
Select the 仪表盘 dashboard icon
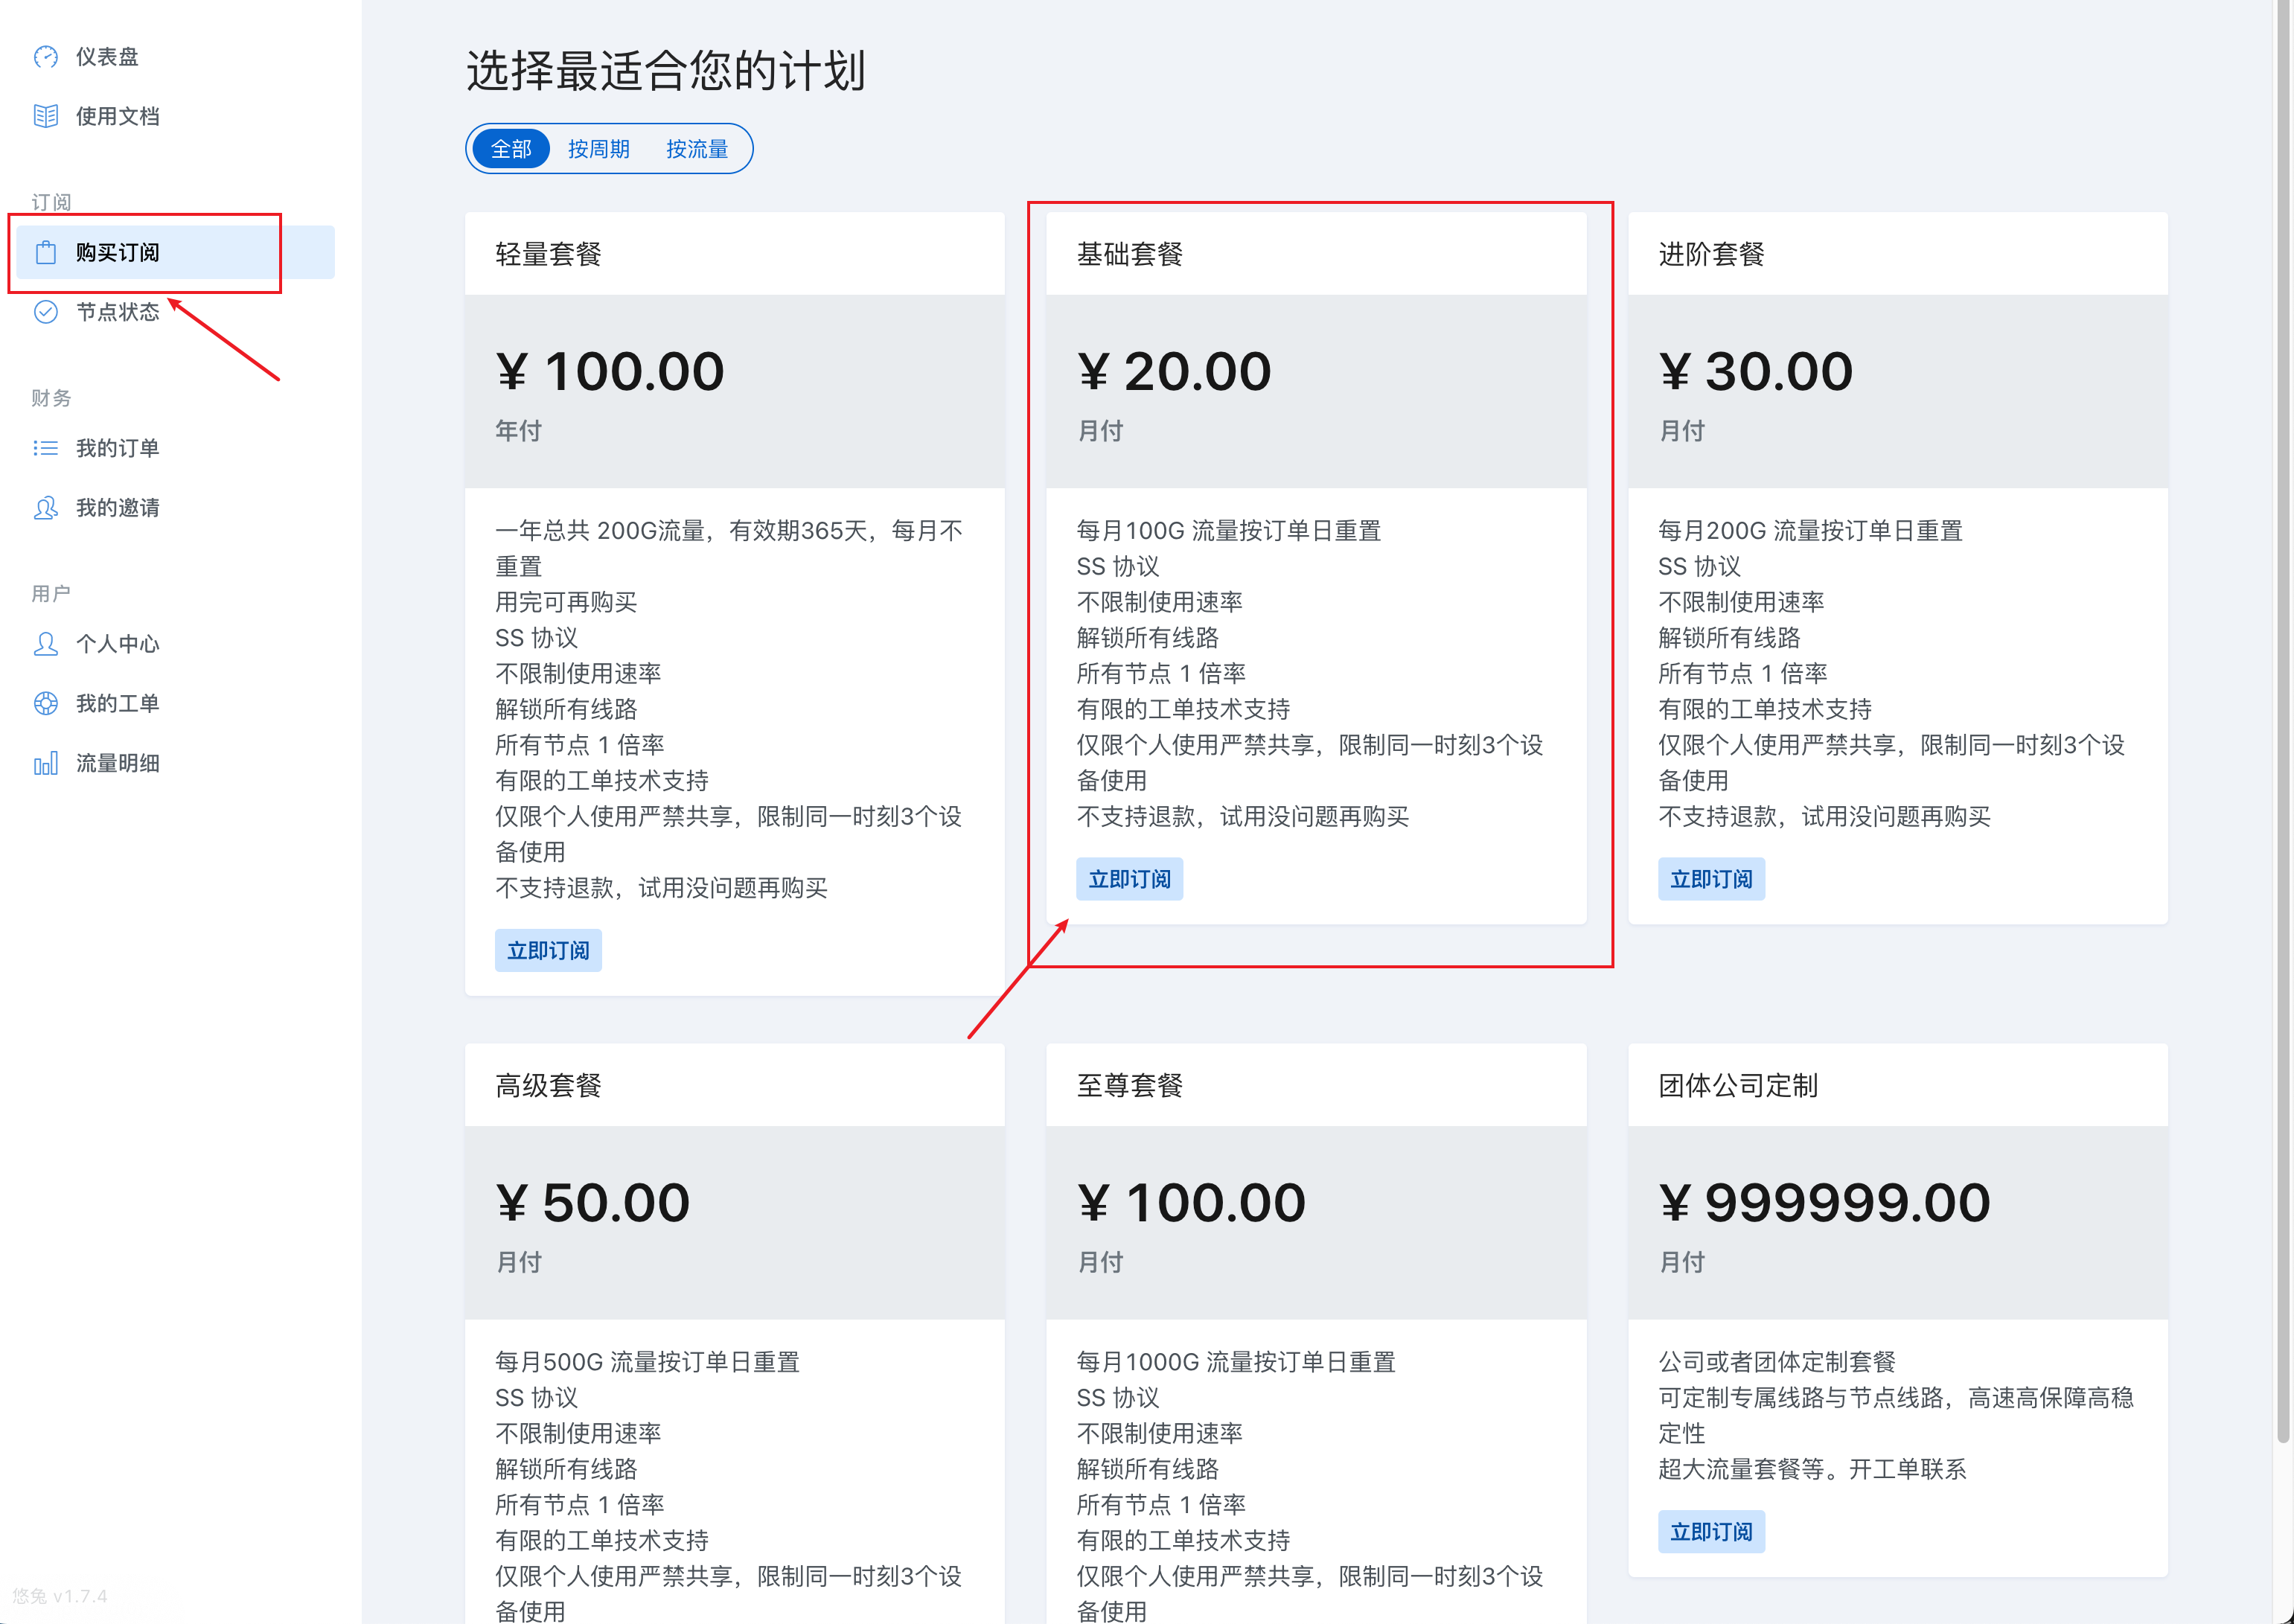(x=46, y=57)
